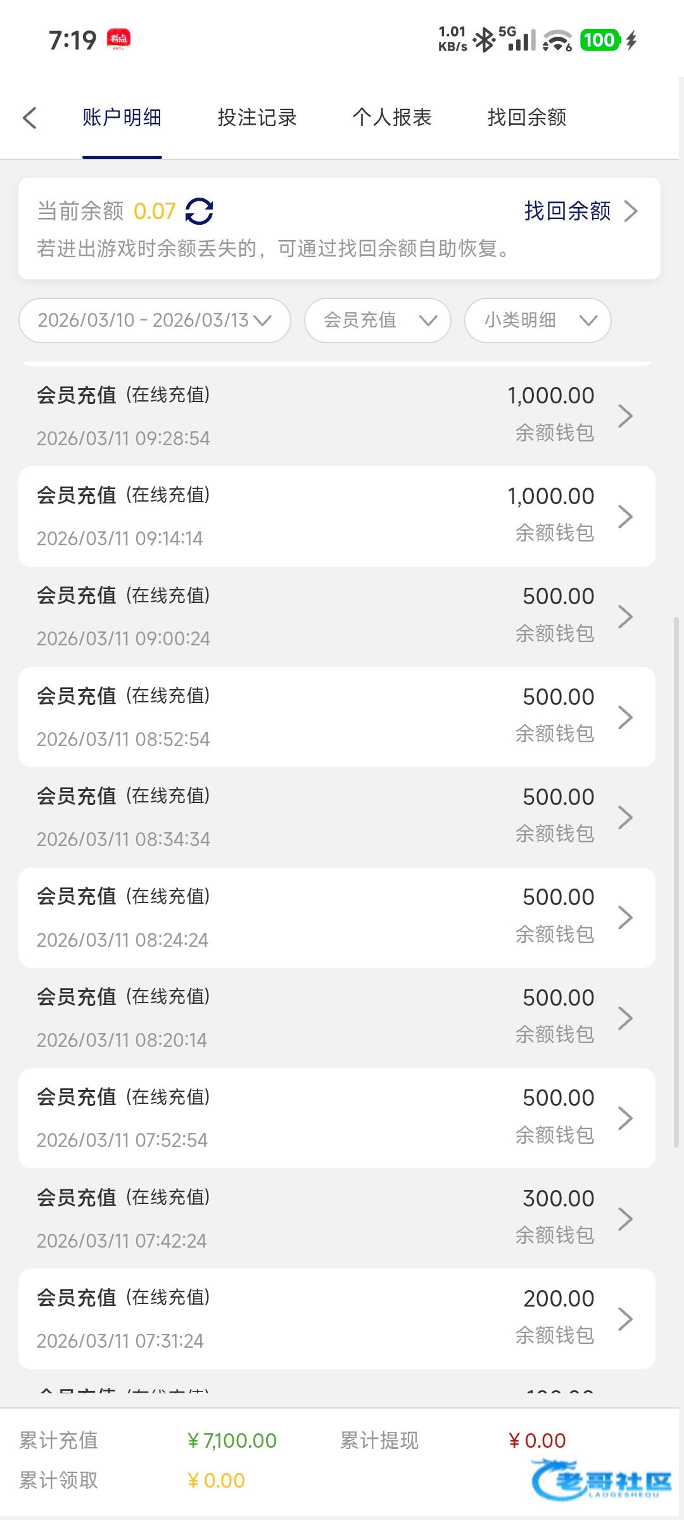This screenshot has width=684, height=1520.
Task: Expand the 会员充值 type filter
Action: tap(377, 320)
